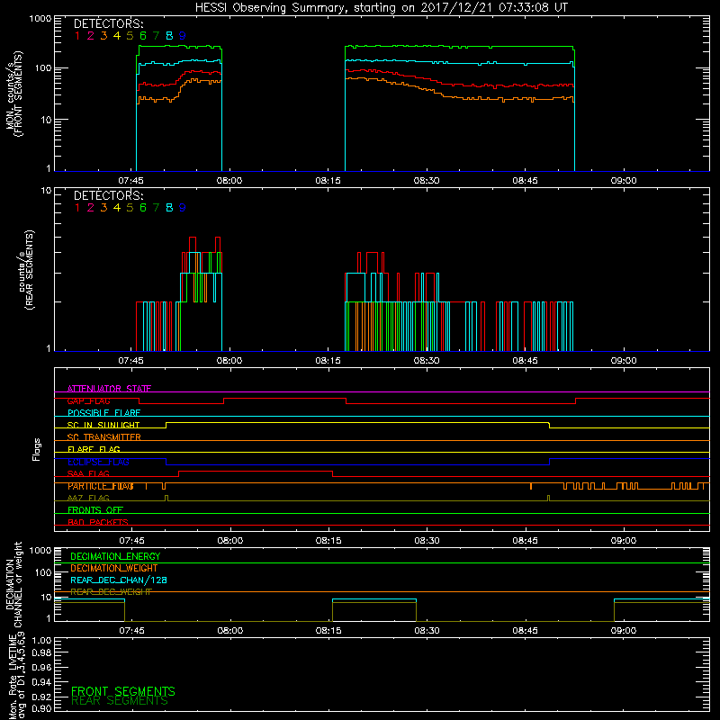The image size is (720, 720).
Task: Pick blue detector 9 in rear segments legend
Action: pyautogui.click(x=183, y=208)
